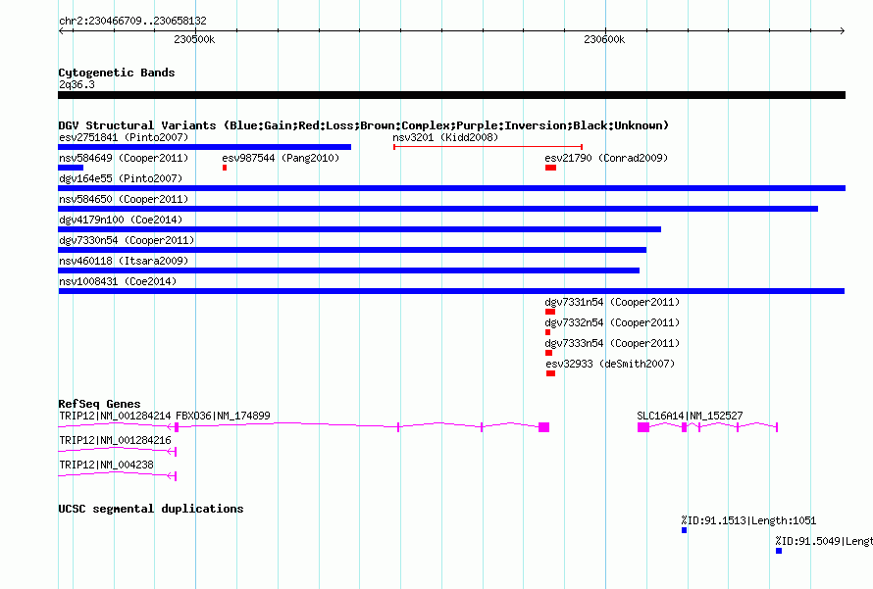The image size is (873, 589).
Task: Click the dgv7333n54 (Cooper2011) label
Action: [x=612, y=343]
